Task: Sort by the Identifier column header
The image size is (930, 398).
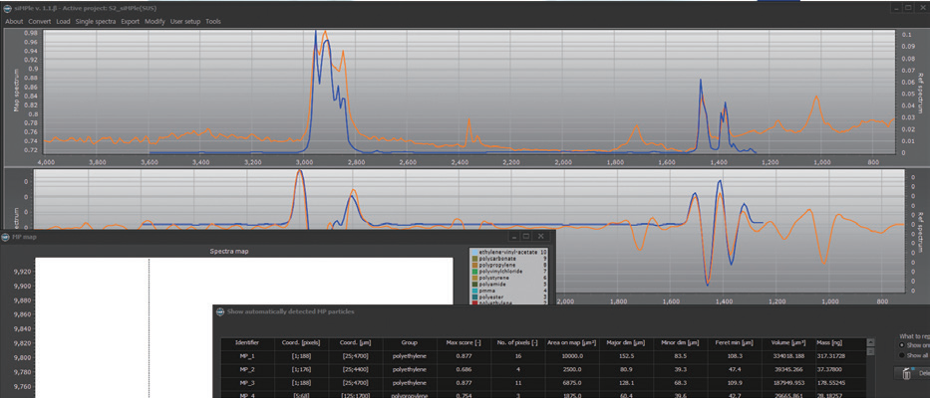Action: [x=247, y=343]
